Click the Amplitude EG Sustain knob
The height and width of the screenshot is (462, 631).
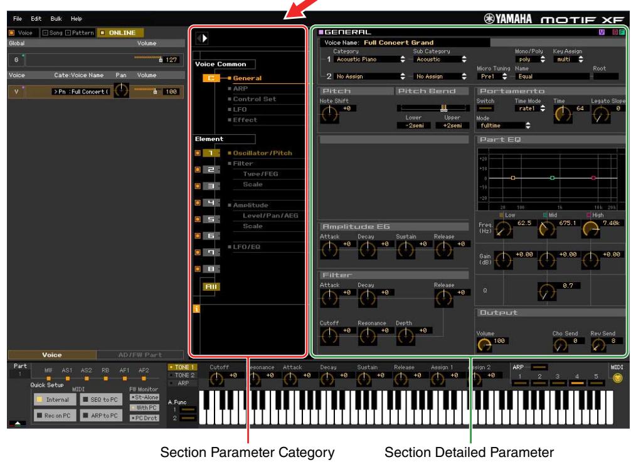(405, 250)
